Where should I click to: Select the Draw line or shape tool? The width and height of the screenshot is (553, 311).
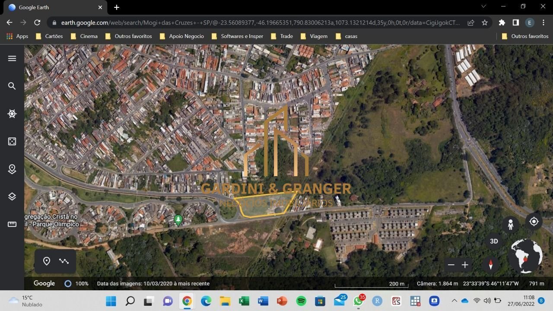pyautogui.click(x=64, y=261)
